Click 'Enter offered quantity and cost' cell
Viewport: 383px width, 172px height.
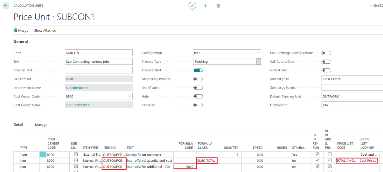click(x=149, y=161)
